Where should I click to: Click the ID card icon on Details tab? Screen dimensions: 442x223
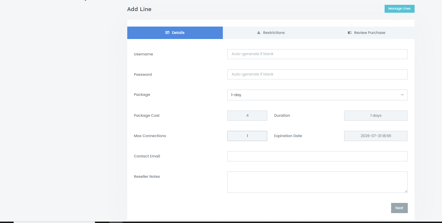tap(167, 33)
